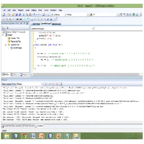Screen dimensions: 144x144
Task: Click the Save icon in the toolbar
Action: click(17, 14)
